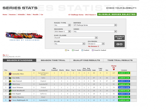Click Dan Kelly's helmet icon

tap(10, 78)
